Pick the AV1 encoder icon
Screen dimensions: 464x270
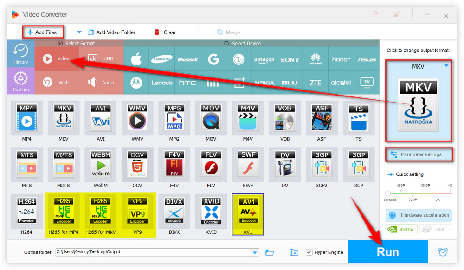point(248,214)
